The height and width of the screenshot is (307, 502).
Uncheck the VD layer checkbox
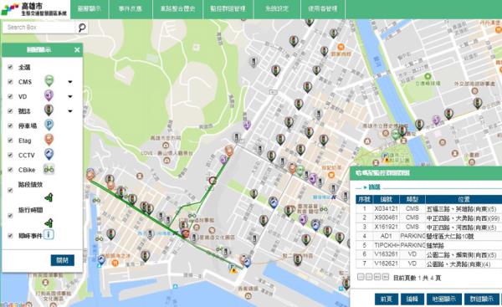tap(10, 96)
